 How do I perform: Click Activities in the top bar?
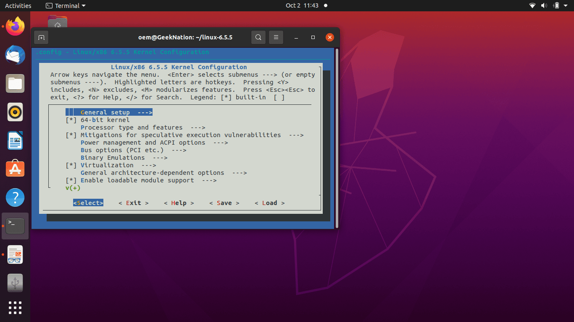[x=18, y=5]
